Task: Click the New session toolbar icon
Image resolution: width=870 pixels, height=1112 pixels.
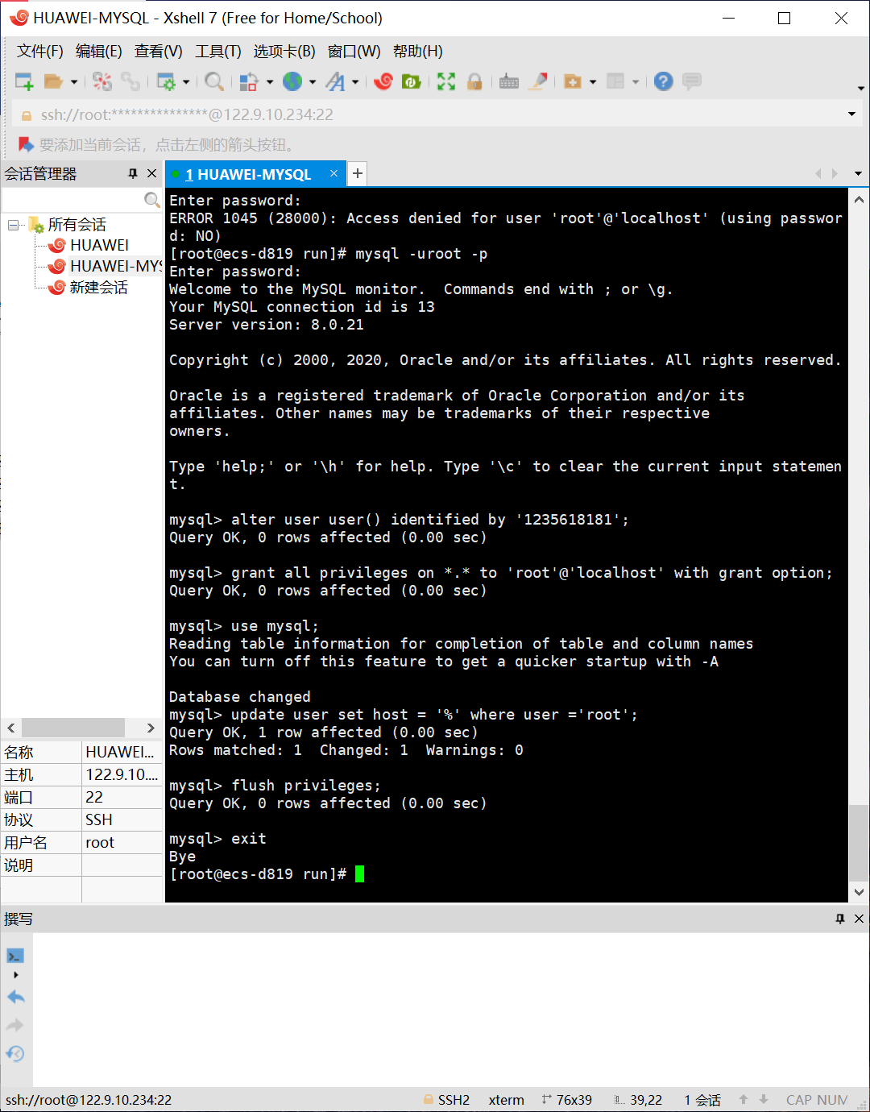Action: pyautogui.click(x=24, y=81)
